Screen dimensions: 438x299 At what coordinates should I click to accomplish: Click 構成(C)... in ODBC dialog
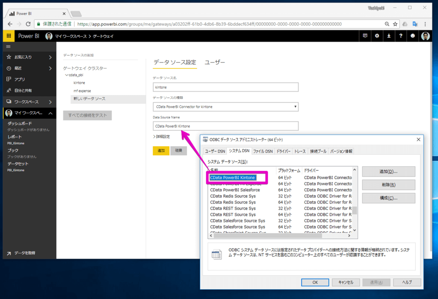pyautogui.click(x=388, y=198)
